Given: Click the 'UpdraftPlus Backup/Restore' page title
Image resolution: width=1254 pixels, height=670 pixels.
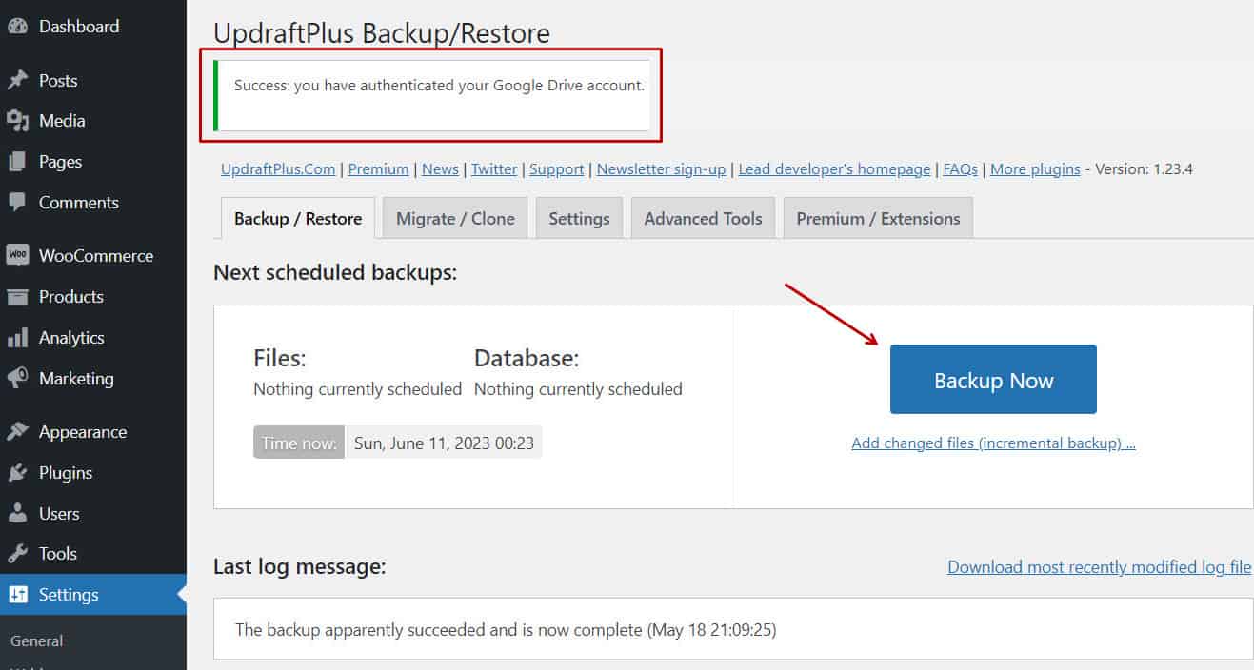Looking at the screenshot, I should click(382, 33).
